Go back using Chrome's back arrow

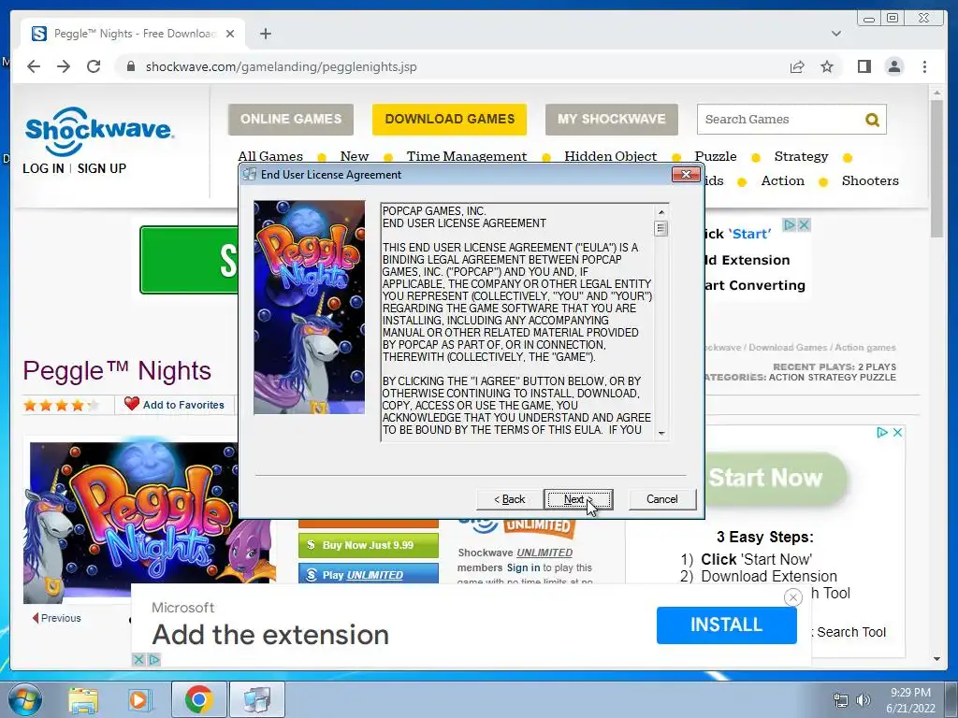(34, 66)
